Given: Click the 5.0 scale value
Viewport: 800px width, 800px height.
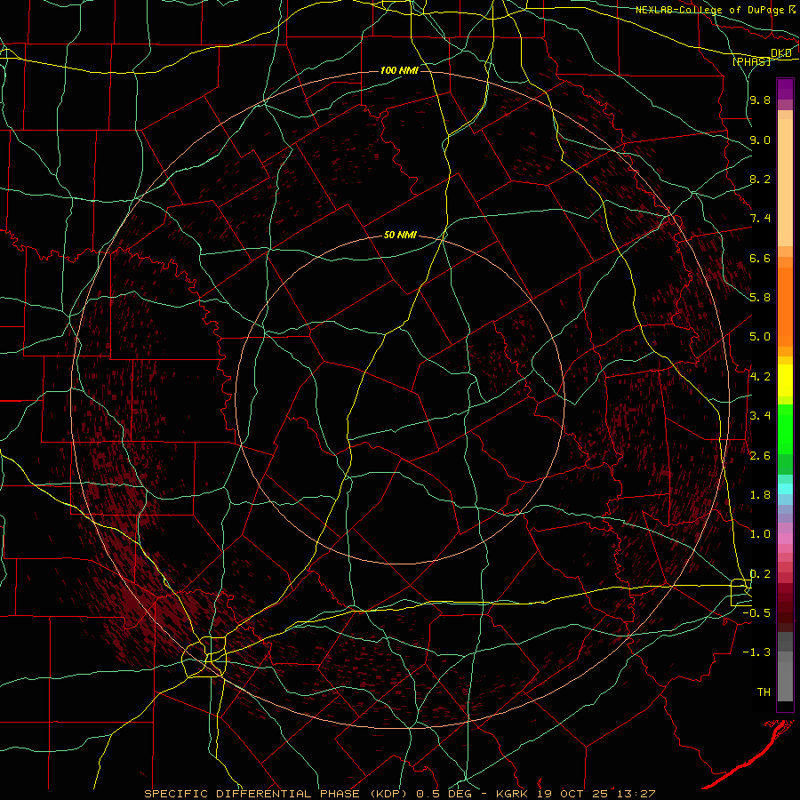Looking at the screenshot, I should pos(760,337).
